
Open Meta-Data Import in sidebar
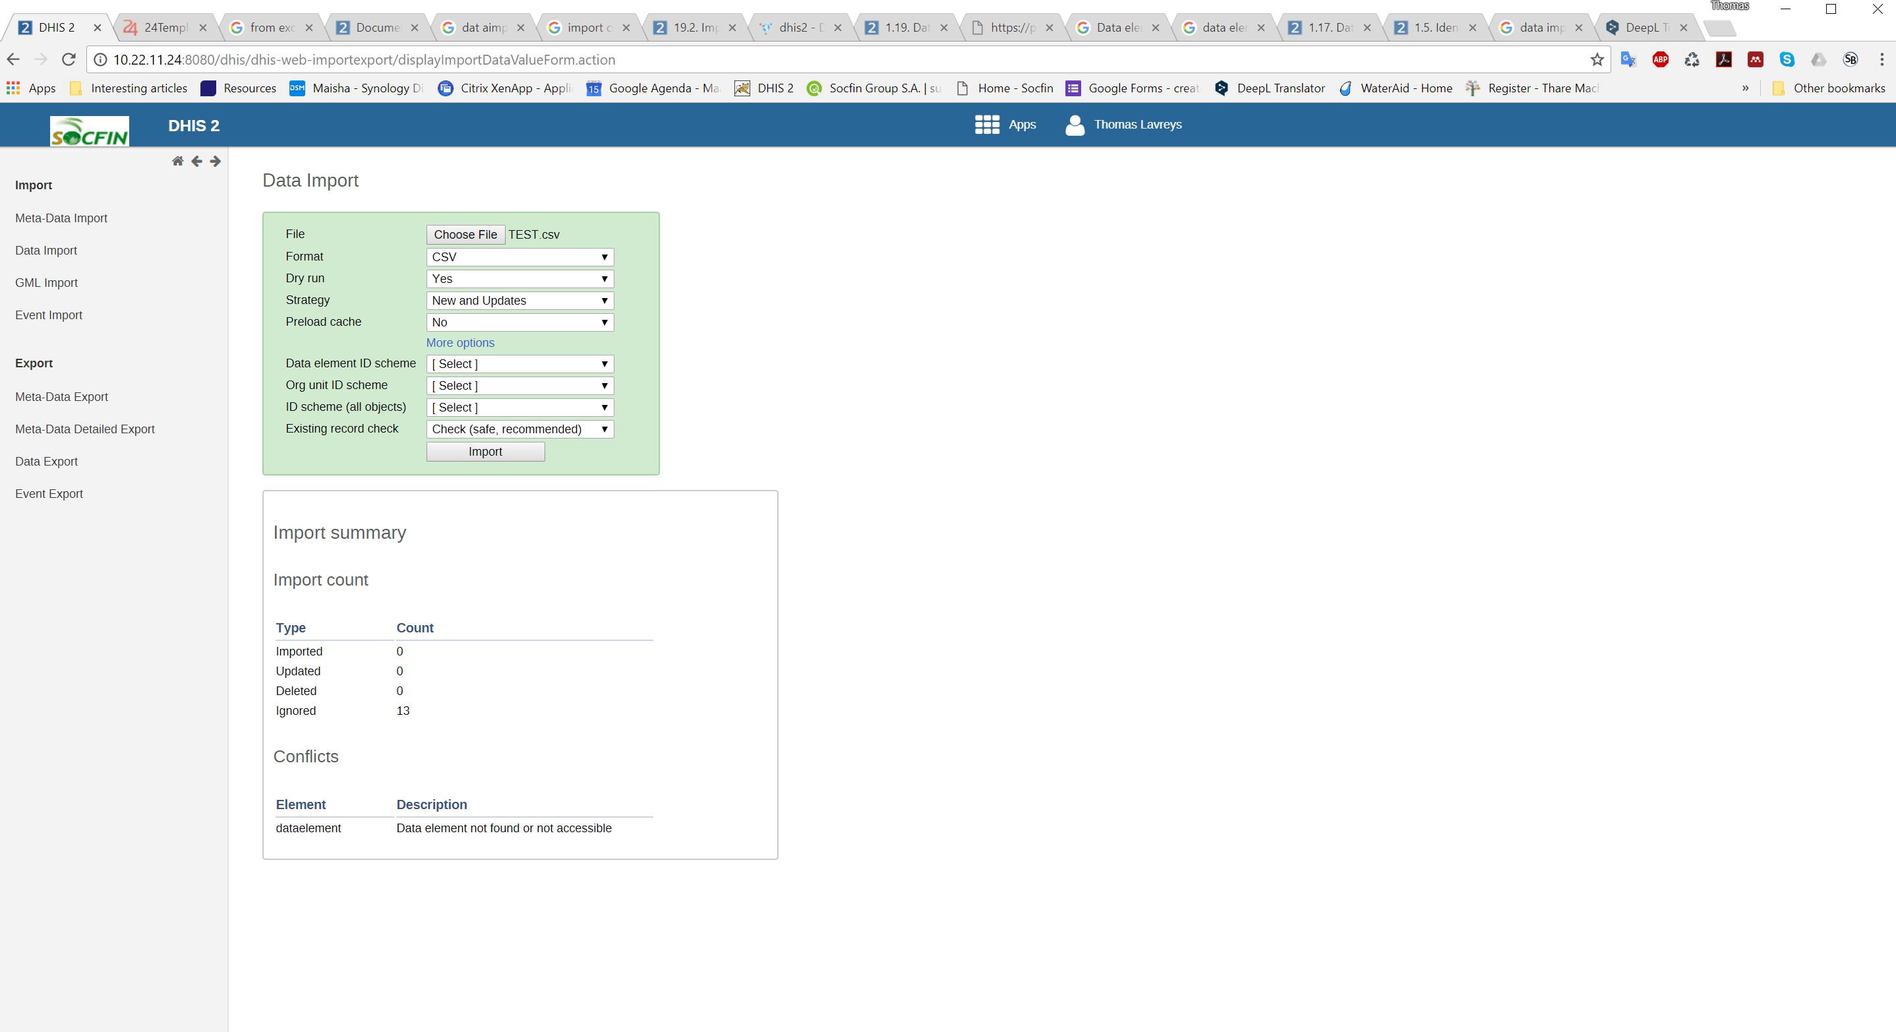point(61,218)
